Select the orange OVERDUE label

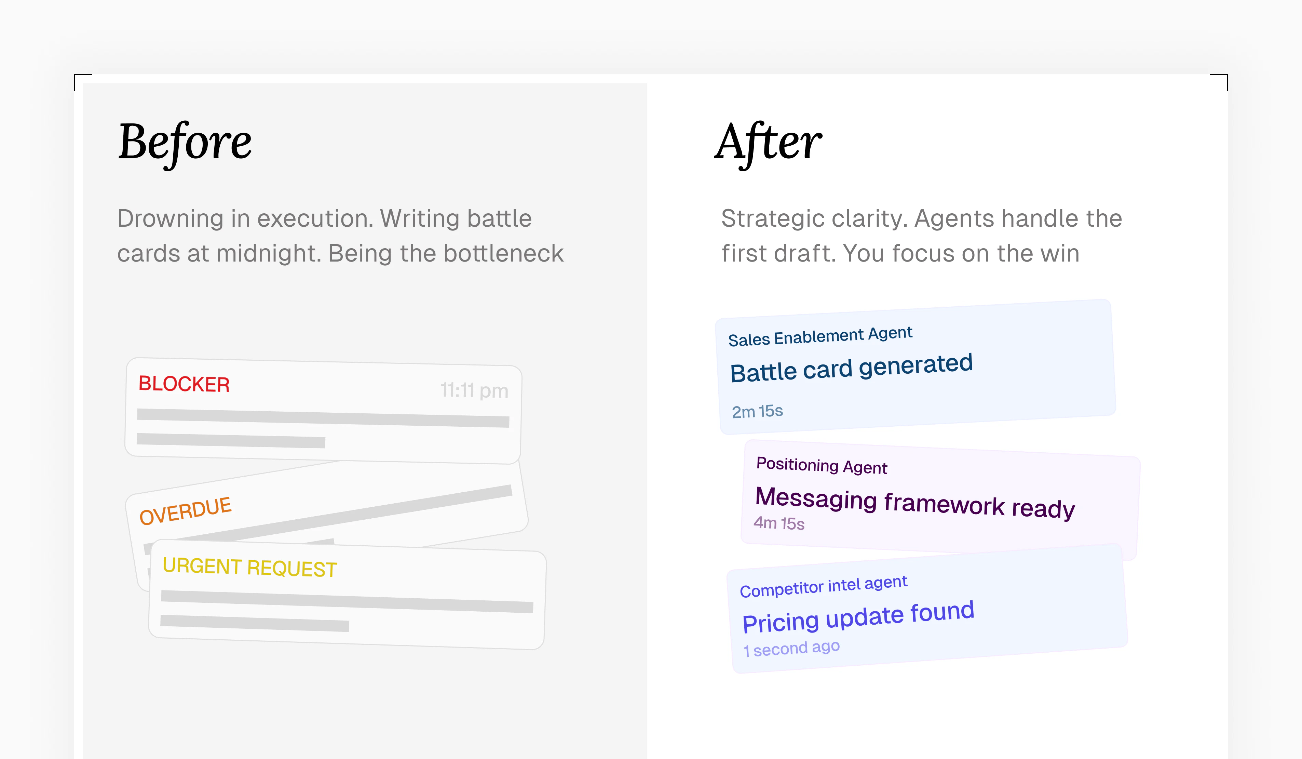pos(185,510)
